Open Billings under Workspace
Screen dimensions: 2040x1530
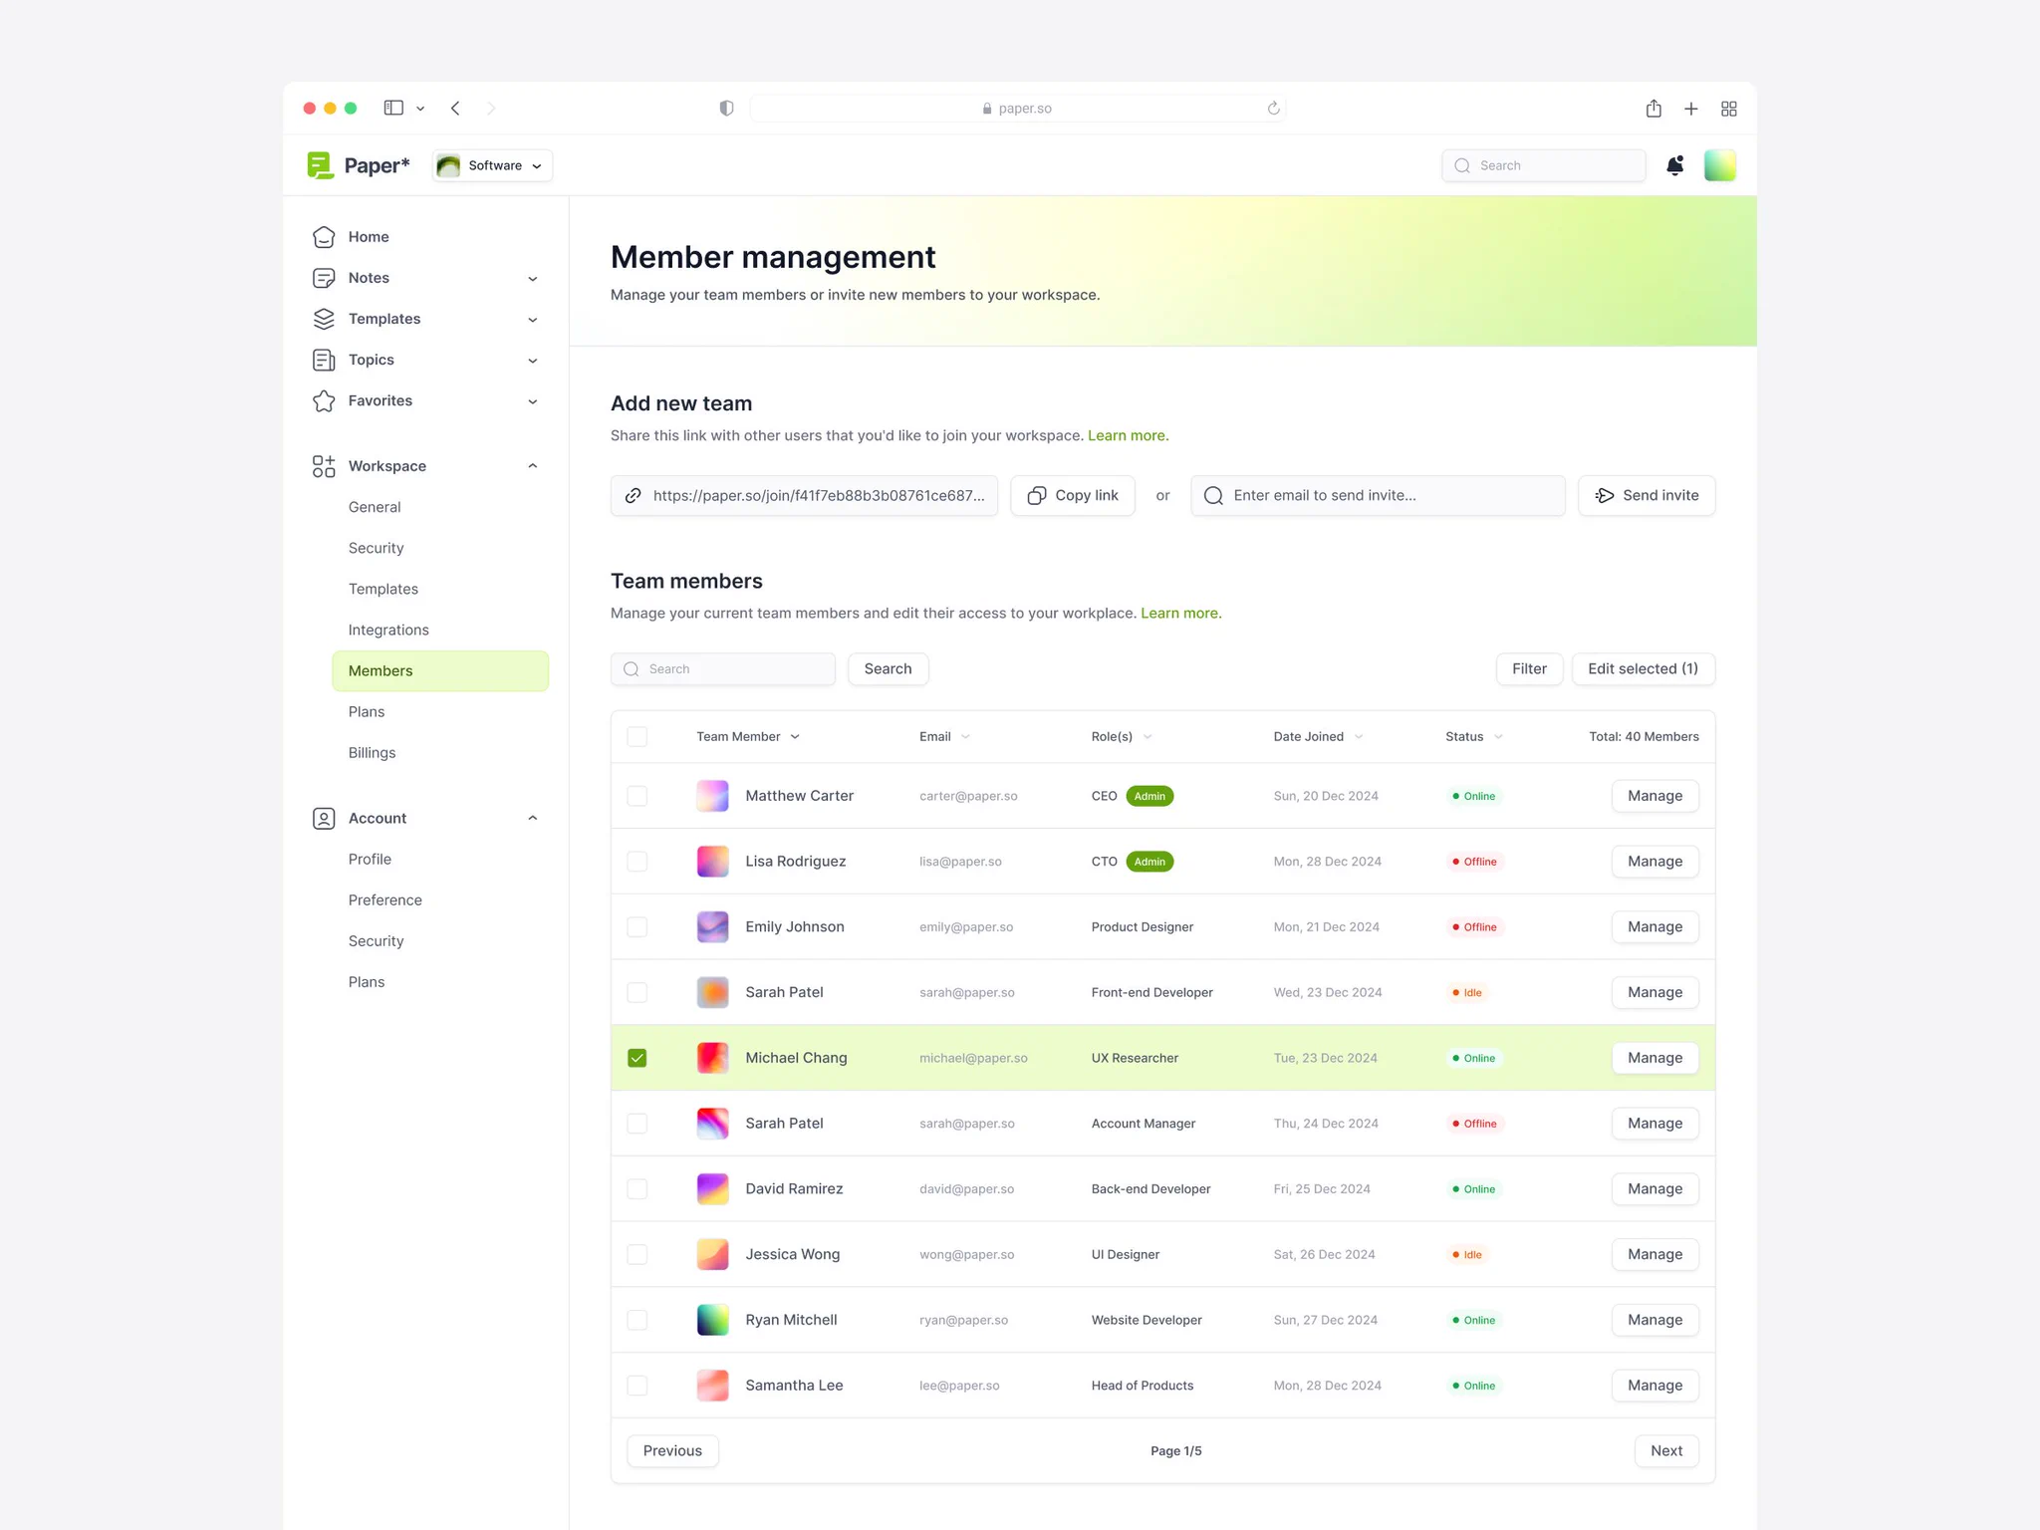coord(372,752)
